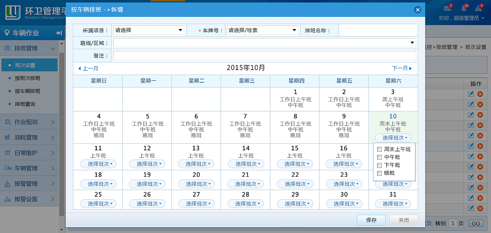This screenshot has height=233, width=491.
Task: Go to next month 下一月
Action: [402, 68]
